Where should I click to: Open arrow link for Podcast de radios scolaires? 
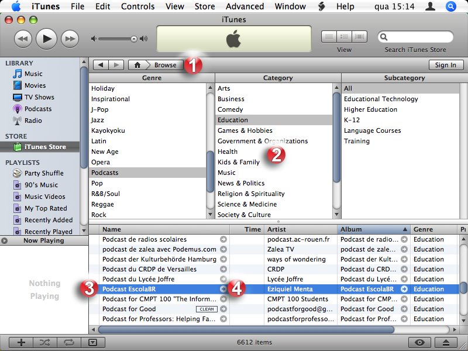(223, 239)
